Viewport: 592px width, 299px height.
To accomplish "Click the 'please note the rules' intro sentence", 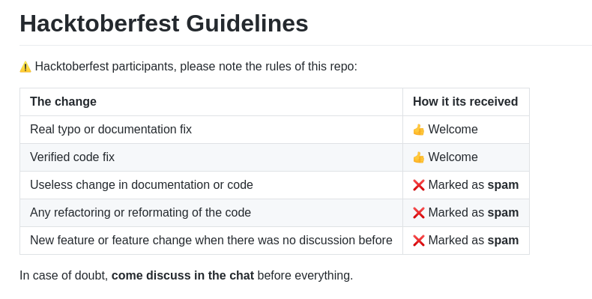I will 196,67.
